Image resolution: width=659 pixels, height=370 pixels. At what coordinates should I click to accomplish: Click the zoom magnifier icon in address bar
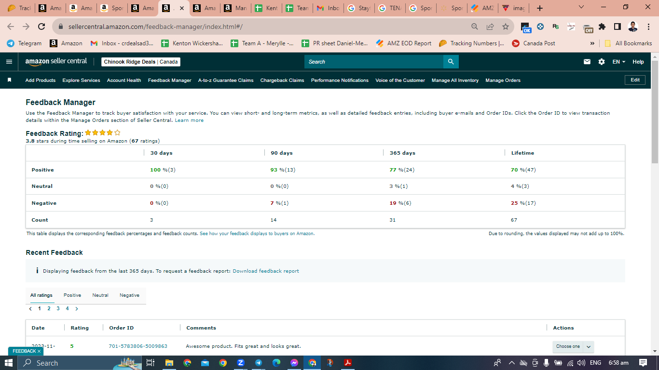(475, 26)
